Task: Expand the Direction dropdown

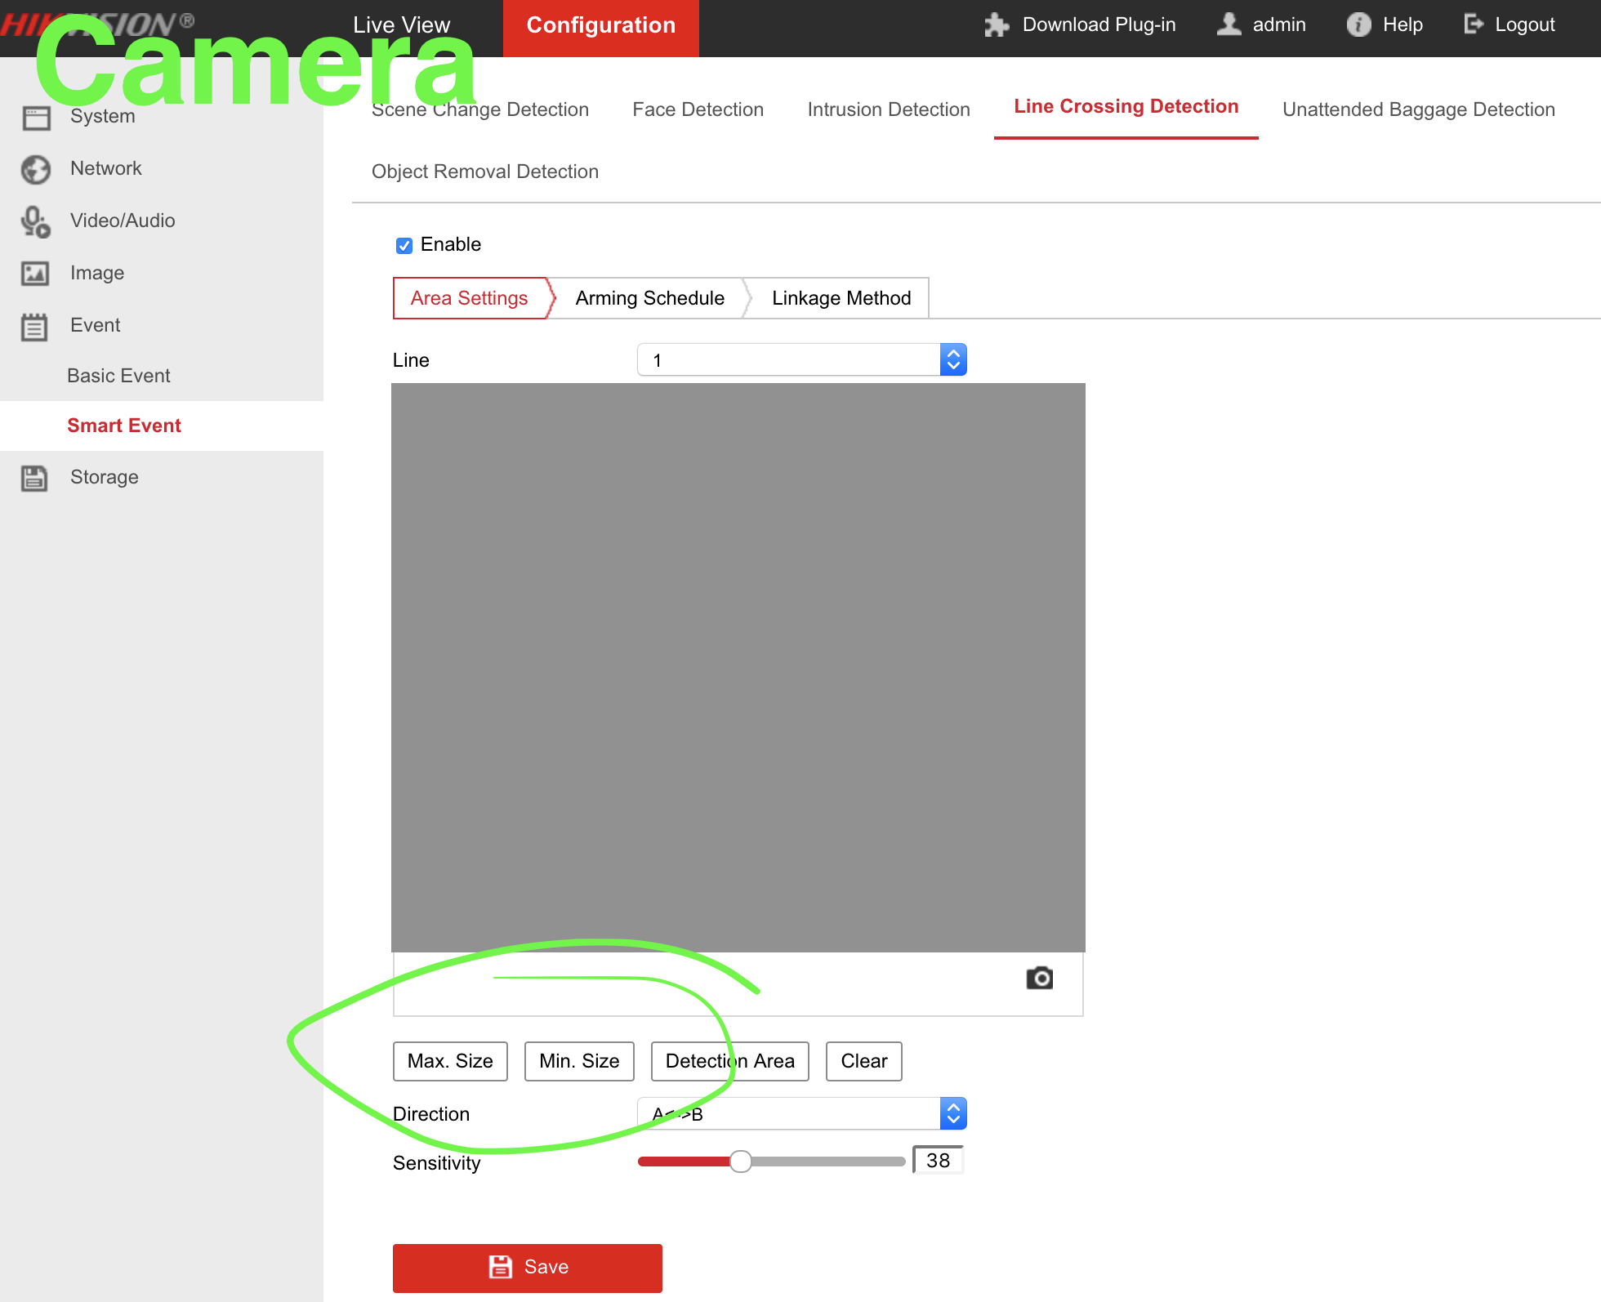Action: (953, 1112)
